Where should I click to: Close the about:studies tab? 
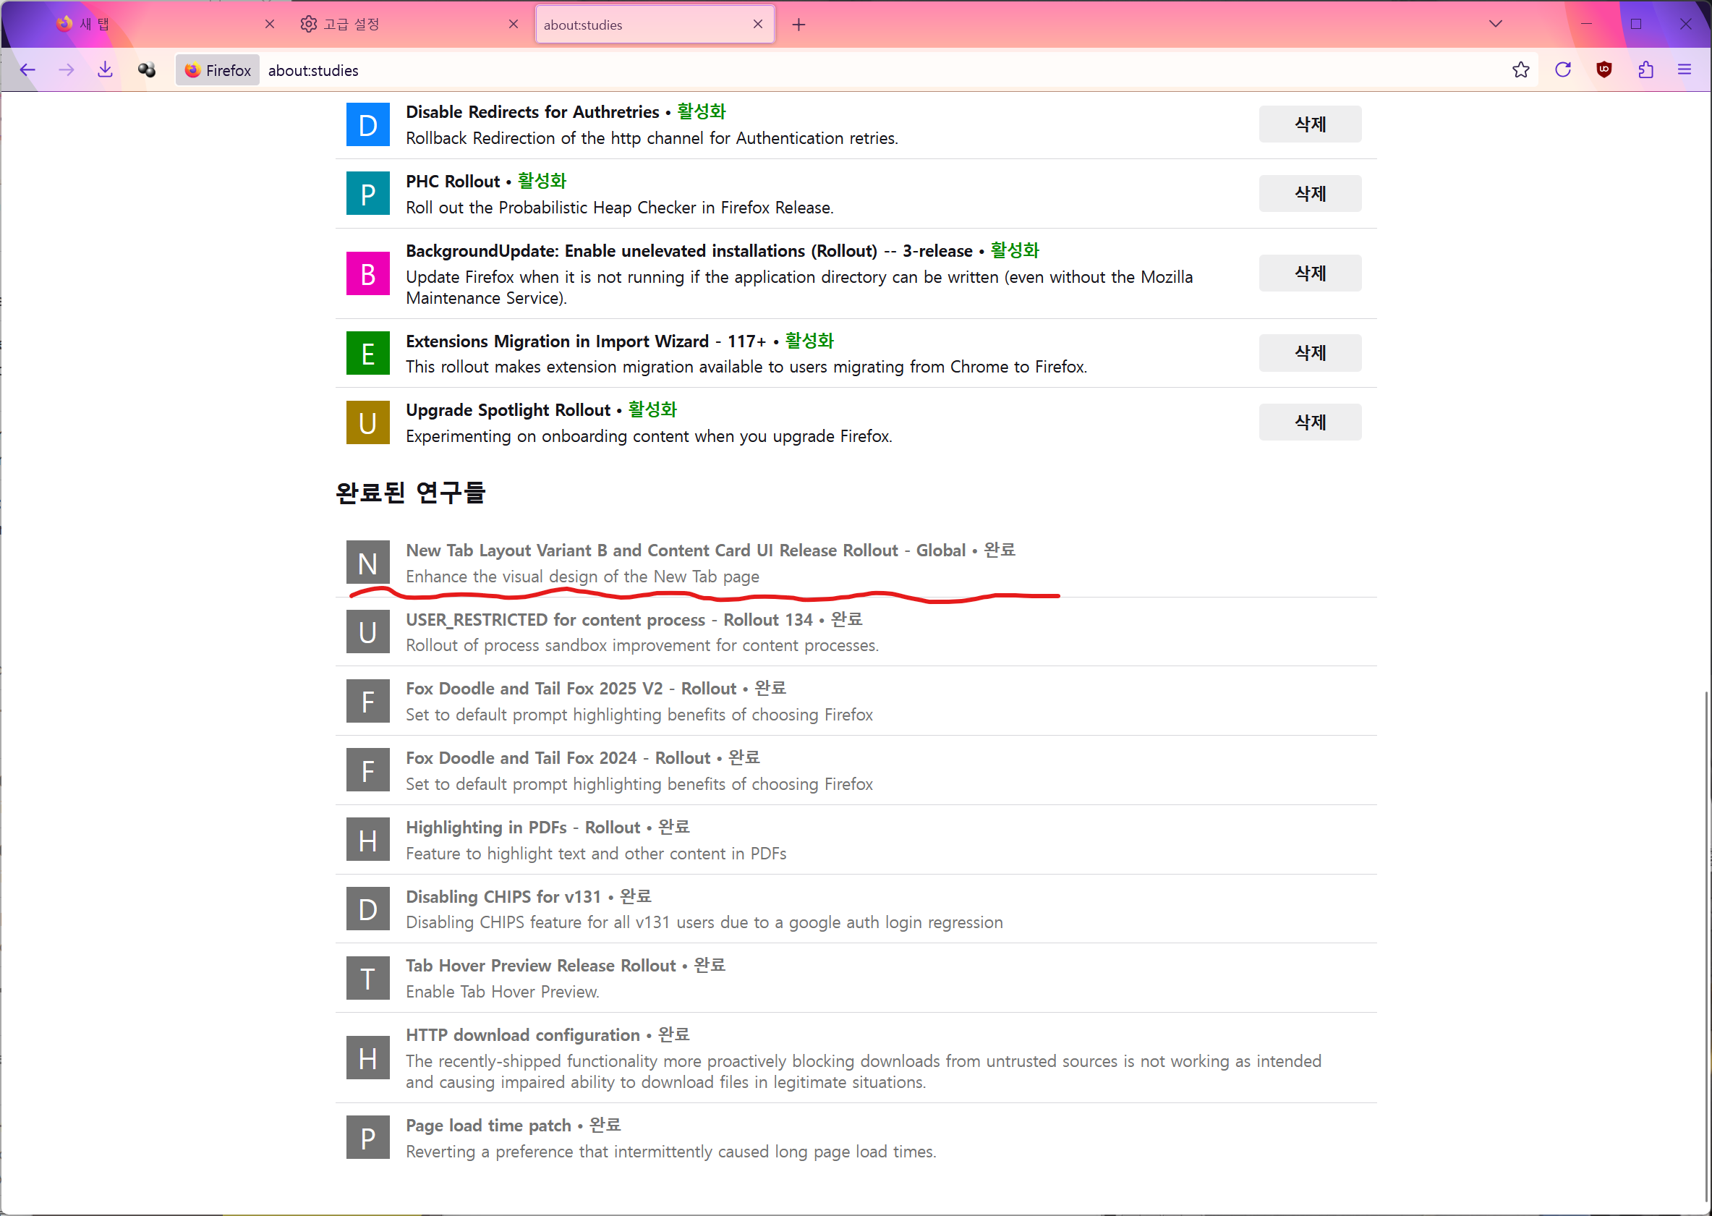click(757, 25)
